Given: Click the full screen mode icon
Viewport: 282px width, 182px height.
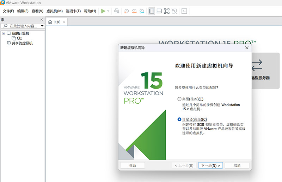Looking at the screenshot, I should point(167,11).
